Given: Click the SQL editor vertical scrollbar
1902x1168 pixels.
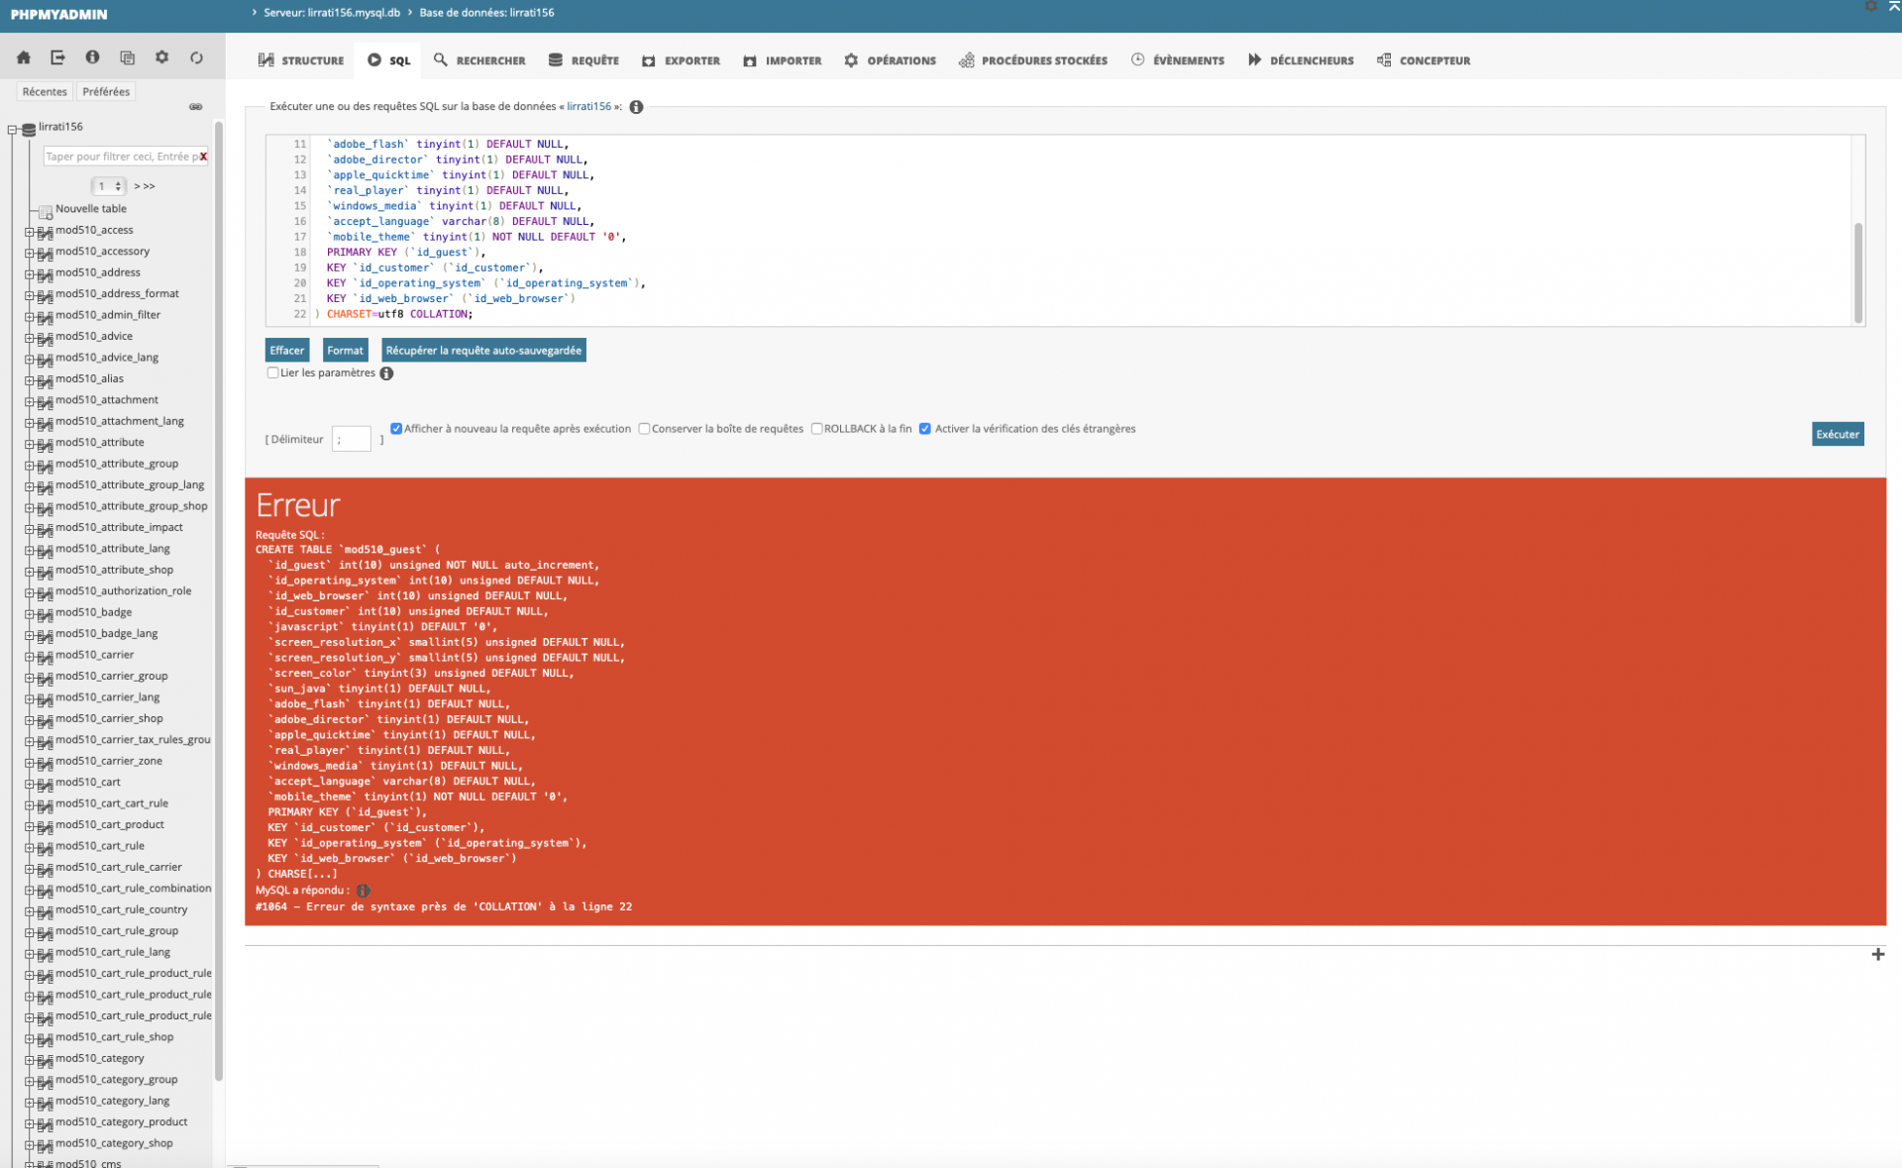Looking at the screenshot, I should [x=1858, y=272].
